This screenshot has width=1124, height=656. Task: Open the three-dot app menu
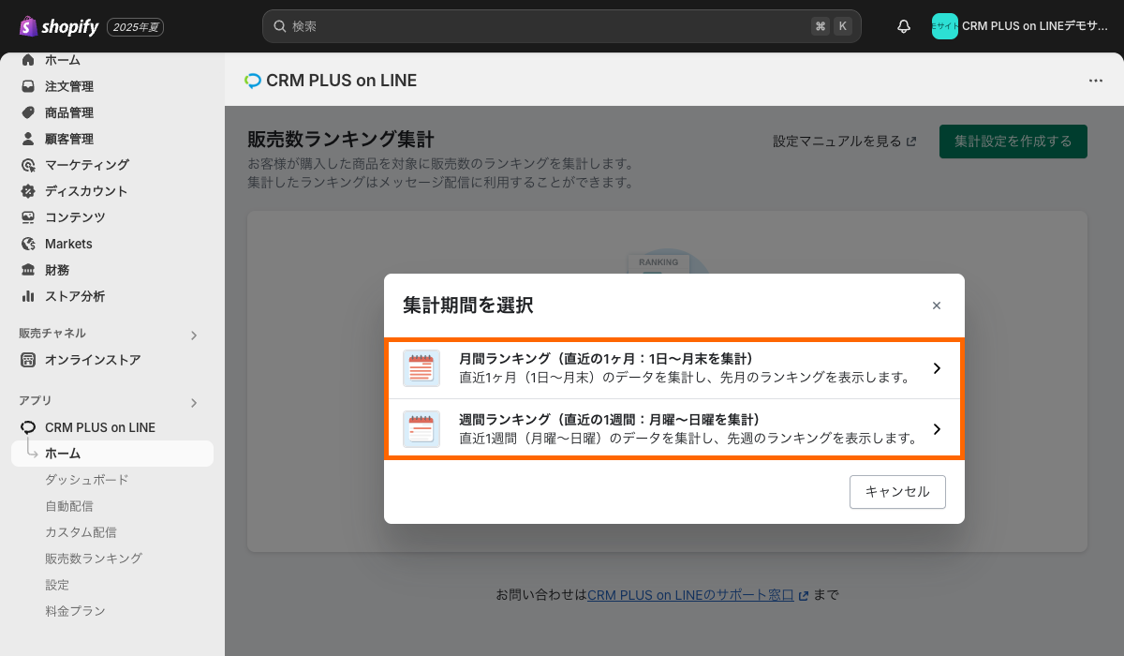tap(1096, 81)
